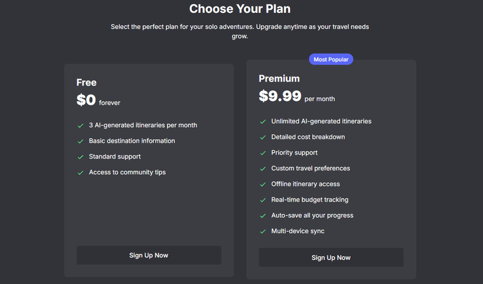Click the Choose Your Plan heading

click(240, 9)
